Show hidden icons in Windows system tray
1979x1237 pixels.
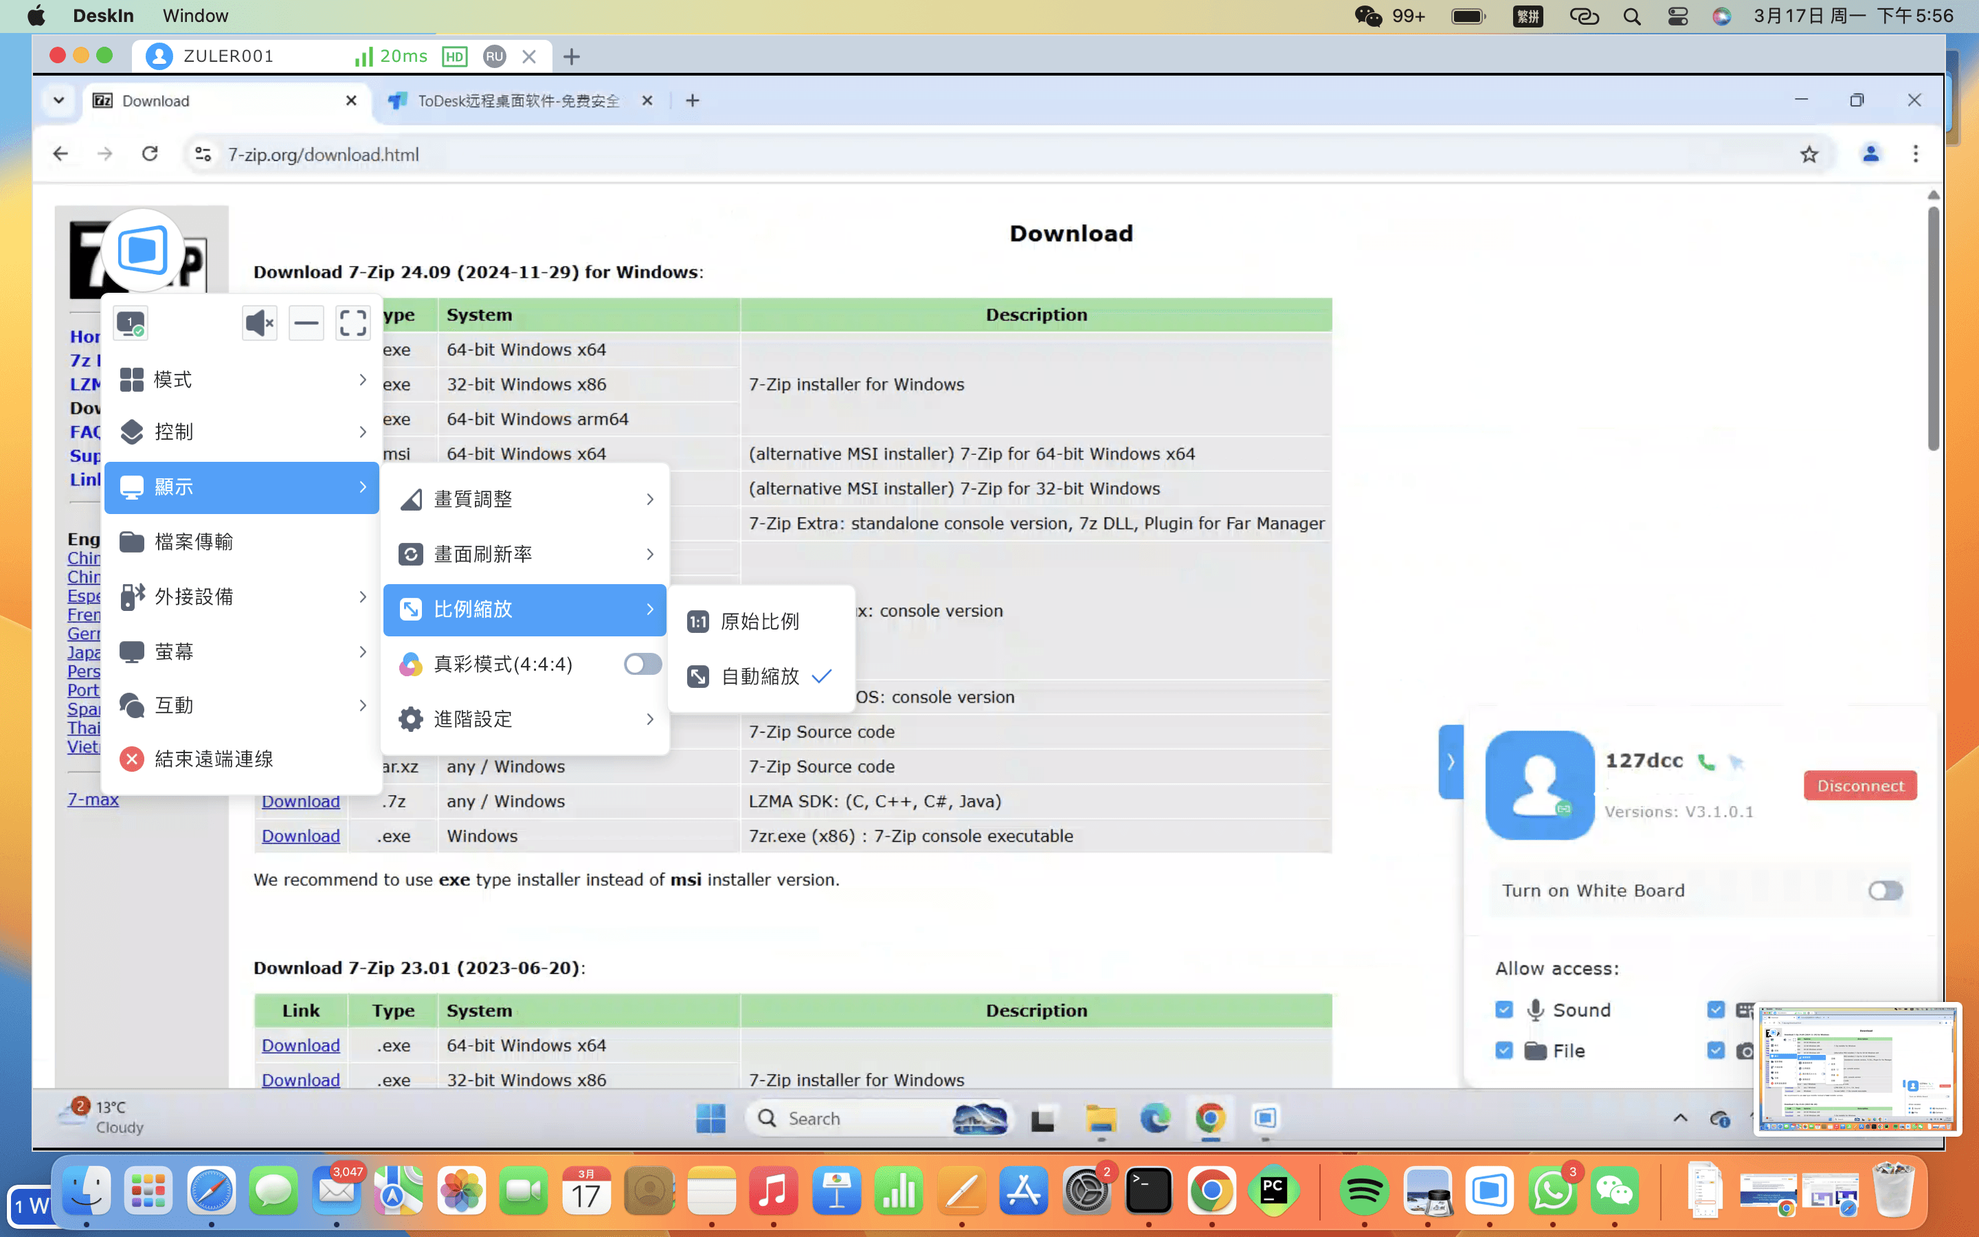point(1681,1118)
